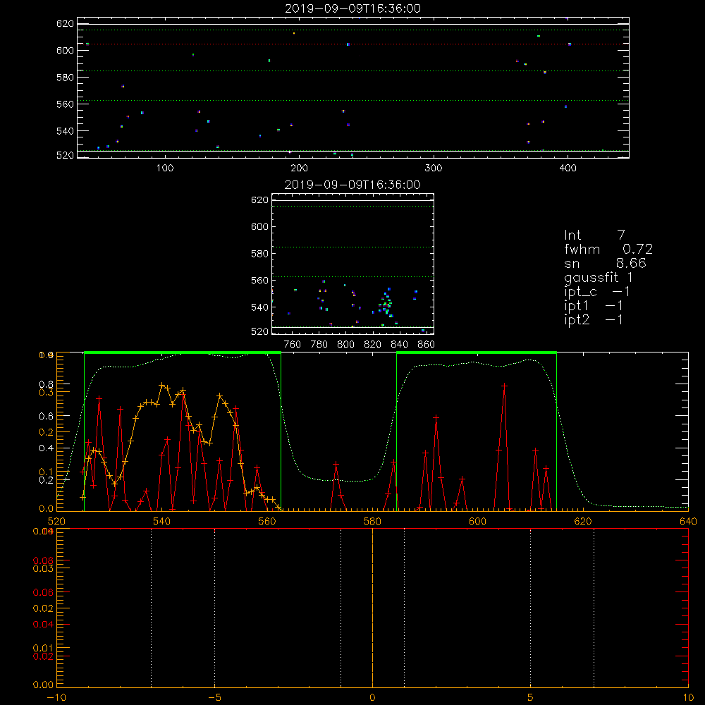Click orange y-axis label 0.01 on bottom plot
Viewport: 705px width, 705px height.
tap(43, 648)
